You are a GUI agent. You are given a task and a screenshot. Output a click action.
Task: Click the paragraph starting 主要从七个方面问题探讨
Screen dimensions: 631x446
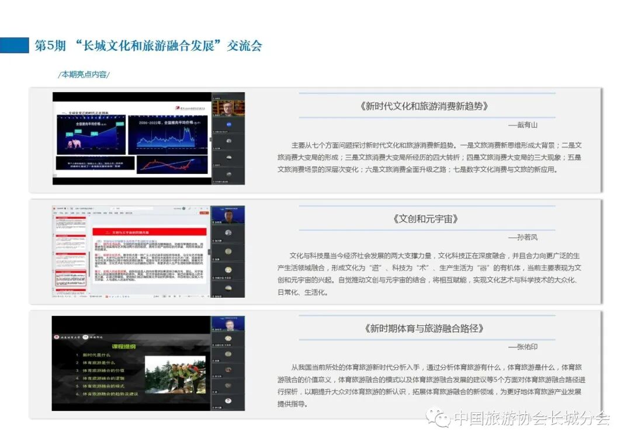429,157
